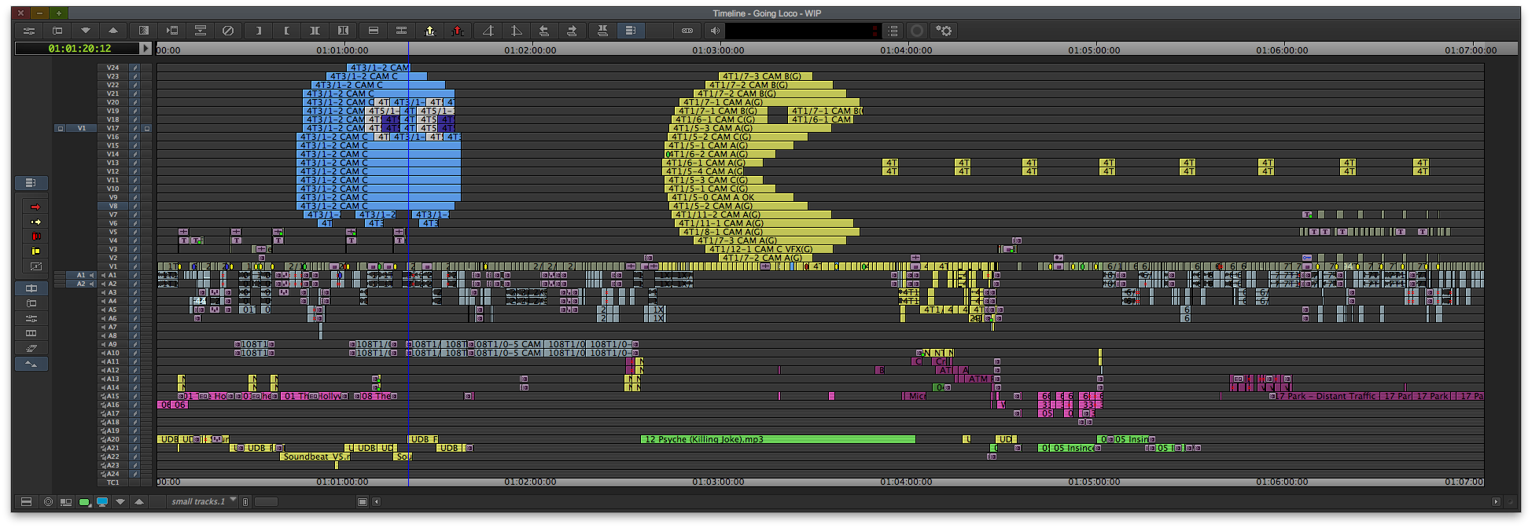The image size is (1532, 528).
Task: Select the '7 Park – Distant Traffic' clip
Action: click(1324, 396)
